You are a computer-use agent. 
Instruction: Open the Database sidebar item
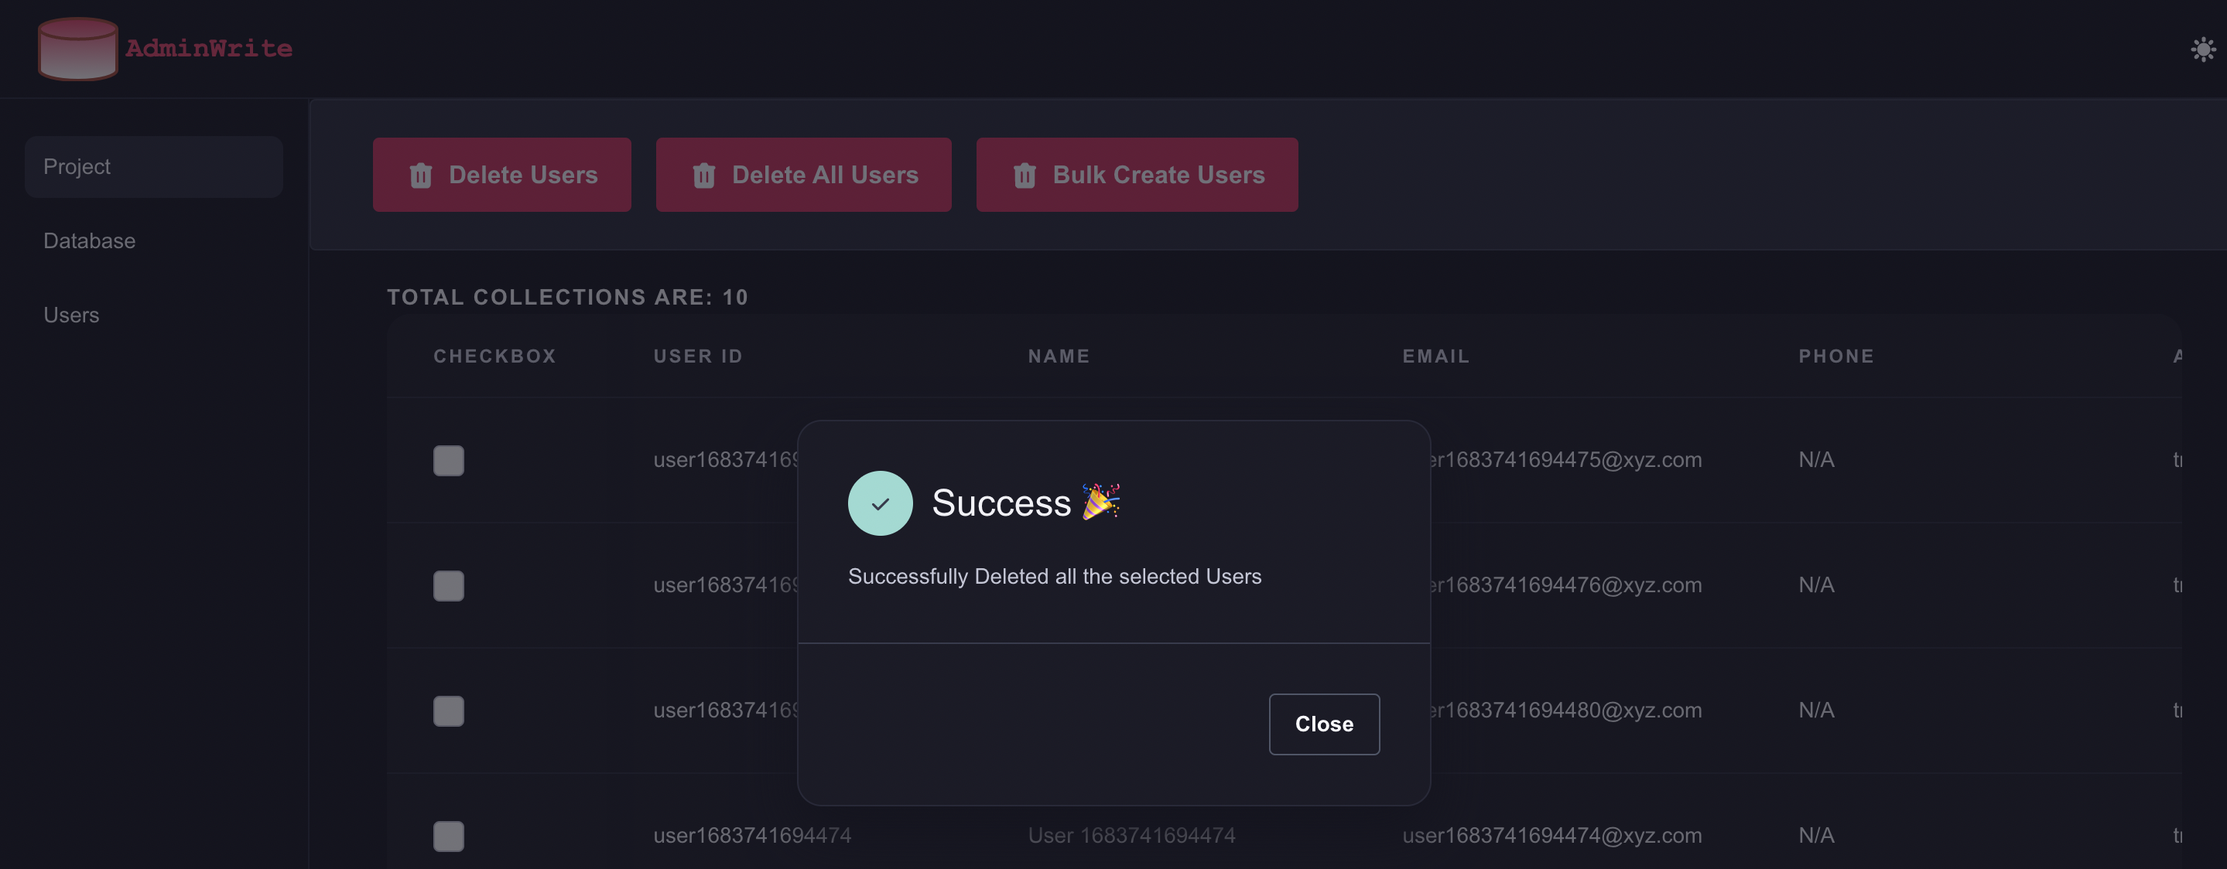(x=90, y=241)
